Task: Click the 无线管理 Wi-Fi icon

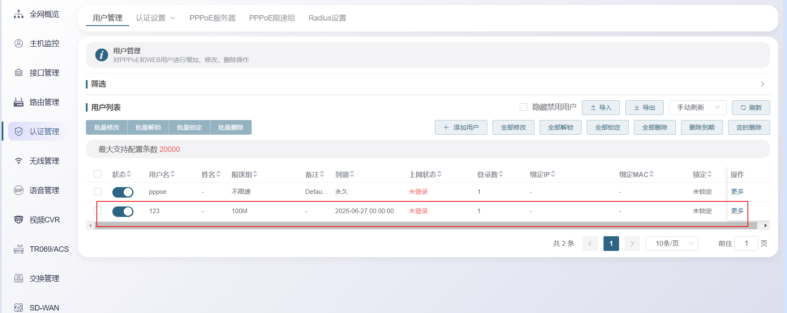Action: (x=19, y=161)
